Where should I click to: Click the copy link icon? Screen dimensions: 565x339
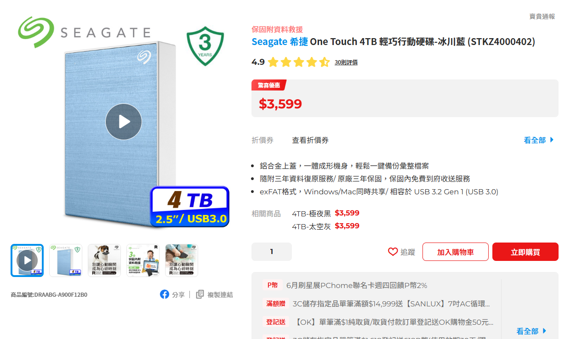coord(200,294)
